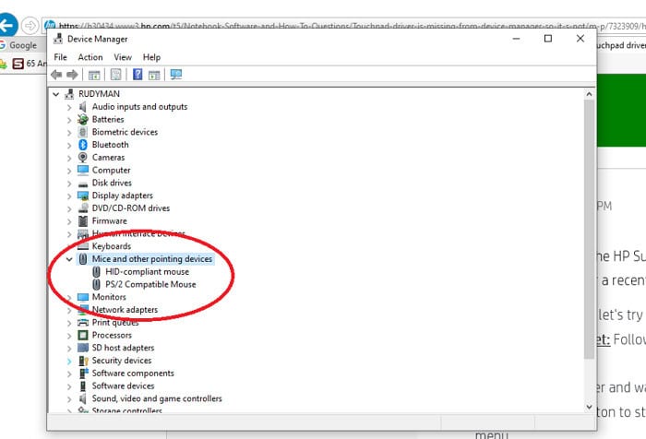Click the Biometric devices icon
646x439 pixels.
(83, 132)
